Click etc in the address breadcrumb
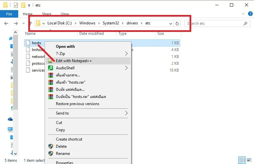254x164 pixels. tap(148, 23)
